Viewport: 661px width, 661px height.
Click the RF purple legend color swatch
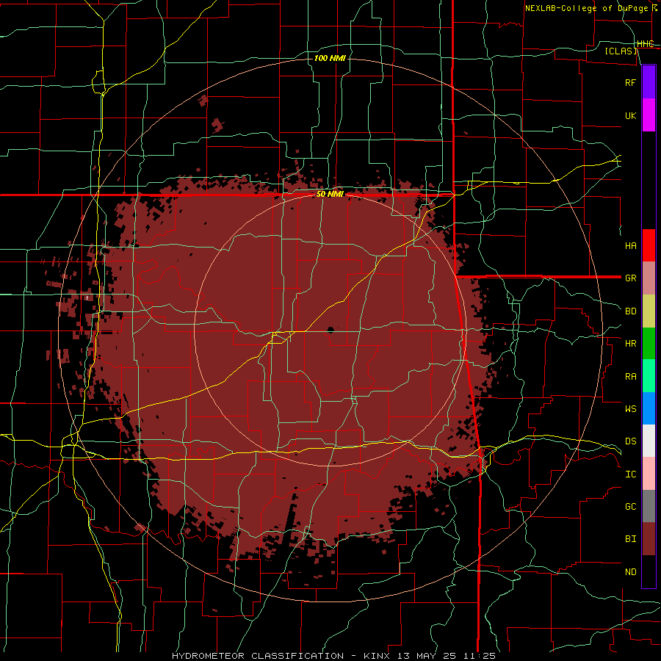pyautogui.click(x=649, y=82)
